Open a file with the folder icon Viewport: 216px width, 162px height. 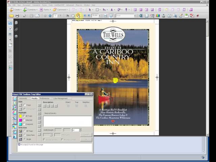(x=11, y=16)
